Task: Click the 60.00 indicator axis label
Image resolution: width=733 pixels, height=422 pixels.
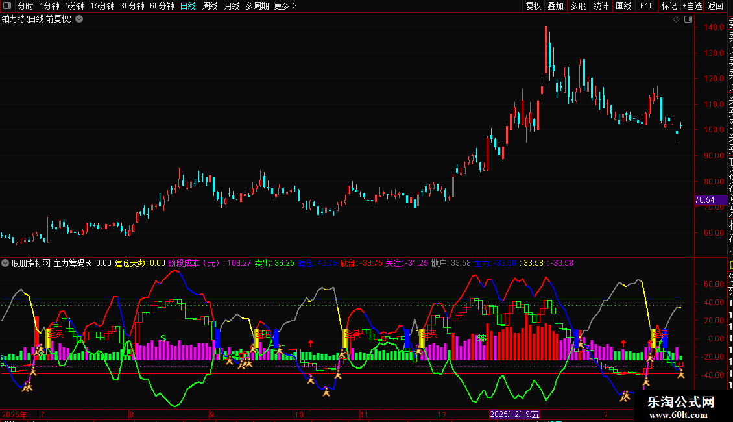Action: (x=714, y=284)
